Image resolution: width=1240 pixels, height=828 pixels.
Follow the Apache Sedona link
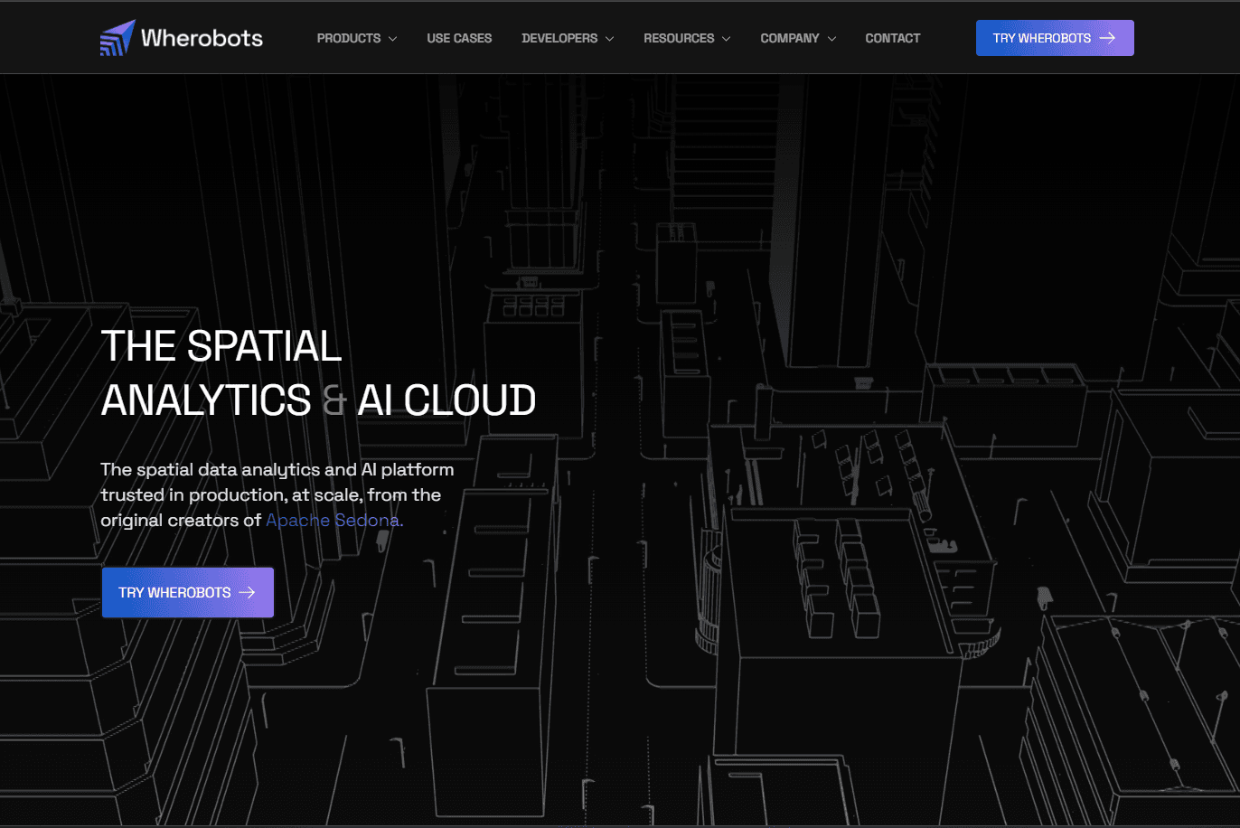tap(334, 520)
